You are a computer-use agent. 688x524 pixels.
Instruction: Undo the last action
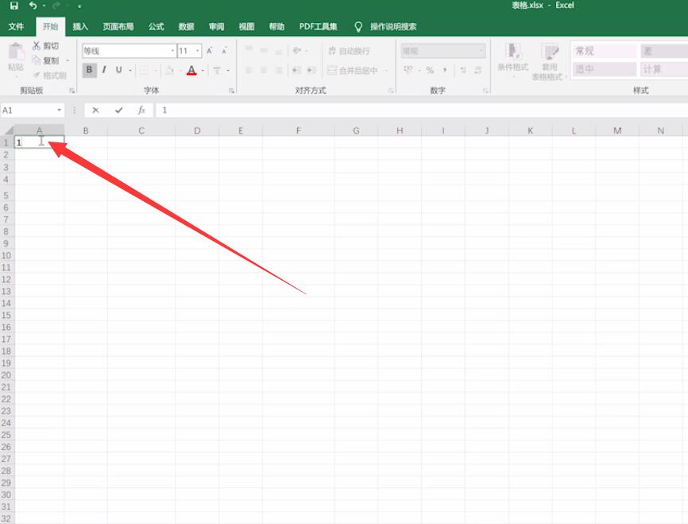coord(33,6)
